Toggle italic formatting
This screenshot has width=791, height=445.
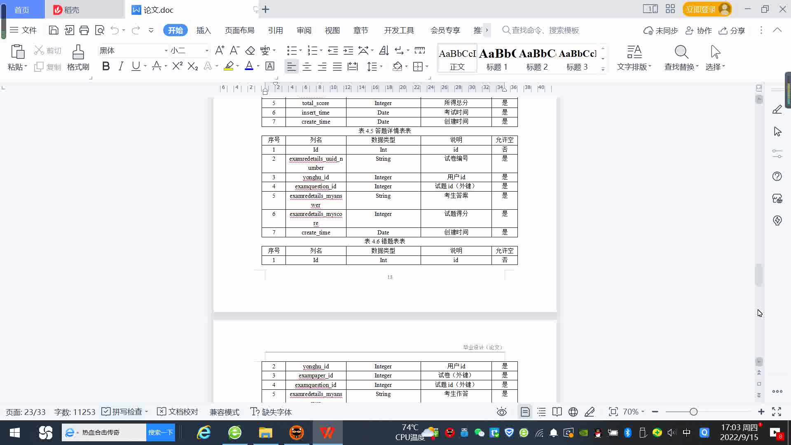(x=121, y=66)
